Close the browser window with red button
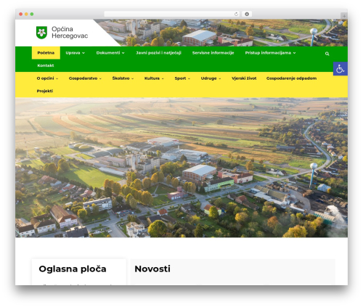Image resolution: width=363 pixels, height=307 pixels. [x=21, y=15]
